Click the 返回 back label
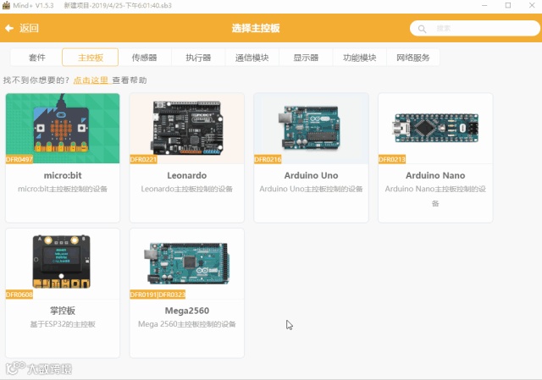 [x=29, y=28]
